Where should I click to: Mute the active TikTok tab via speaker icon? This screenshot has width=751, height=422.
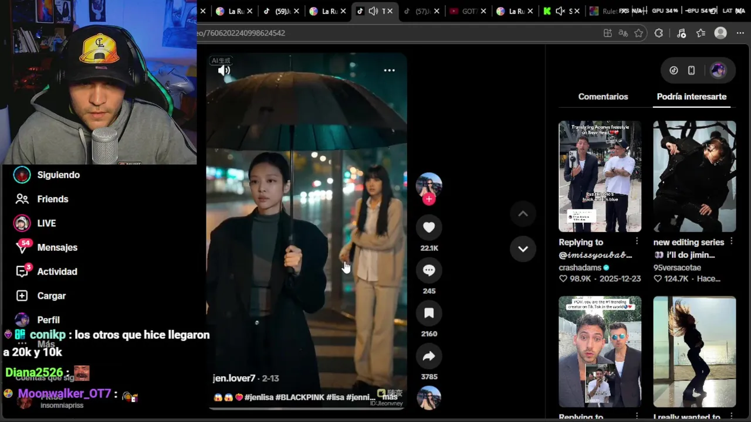coord(373,11)
